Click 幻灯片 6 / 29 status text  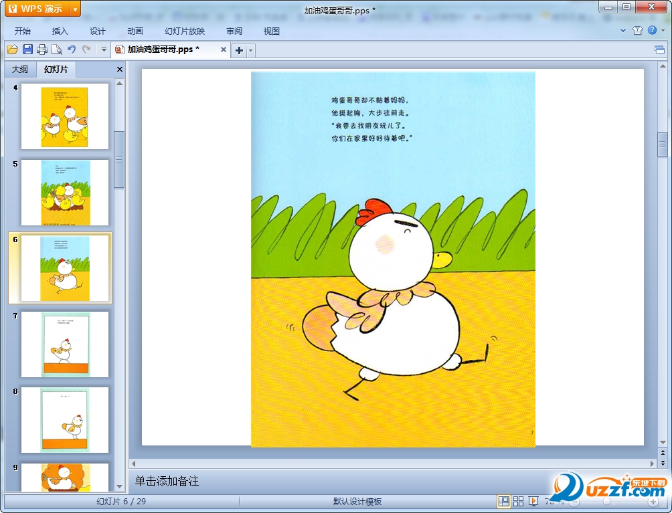[121, 502]
